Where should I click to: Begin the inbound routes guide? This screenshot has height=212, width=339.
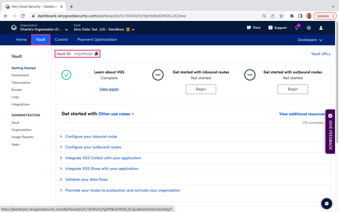click(201, 89)
